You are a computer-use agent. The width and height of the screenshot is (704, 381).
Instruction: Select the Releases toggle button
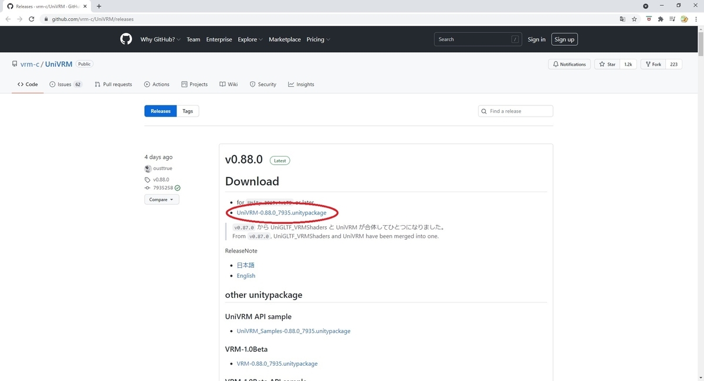coord(161,111)
